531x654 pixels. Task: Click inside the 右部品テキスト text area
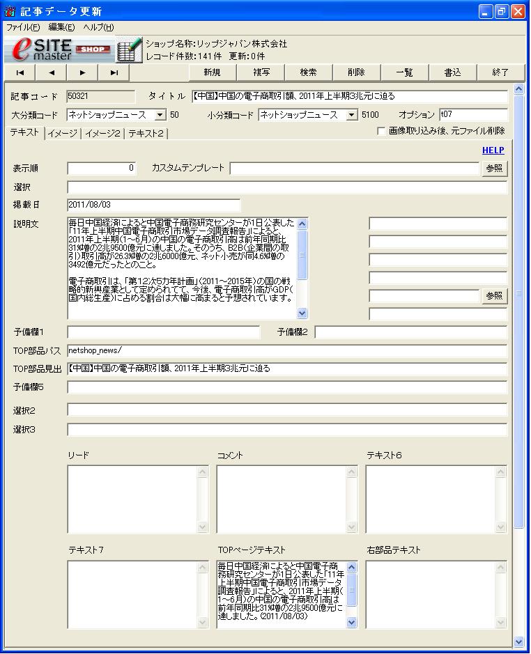click(431, 595)
